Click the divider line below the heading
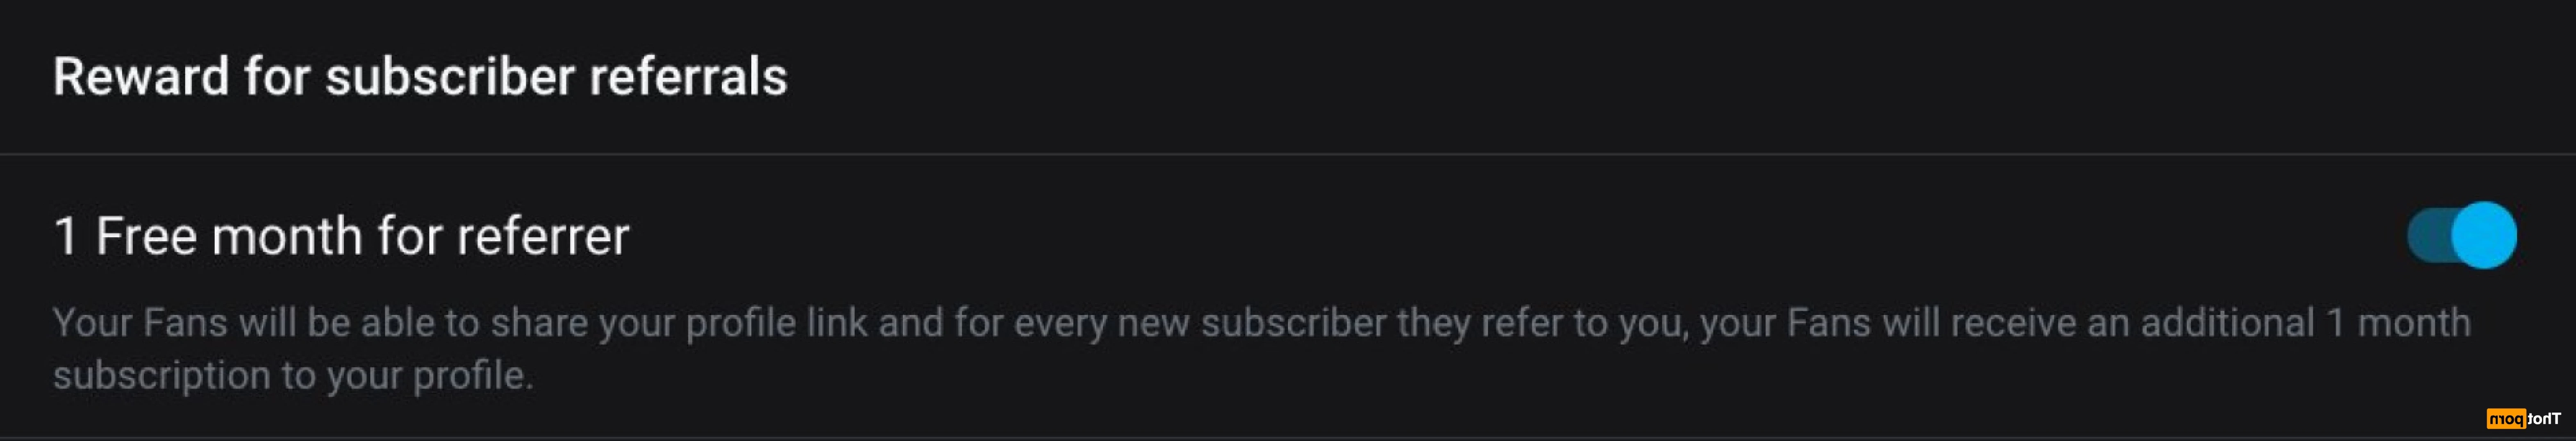 click(x=1288, y=154)
